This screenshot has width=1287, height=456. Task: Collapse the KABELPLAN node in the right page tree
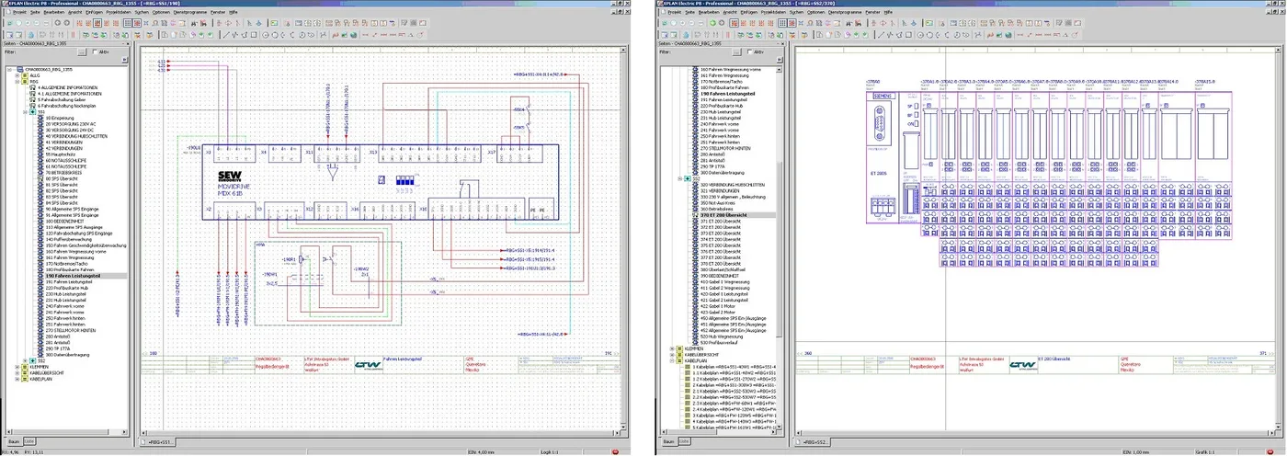(x=672, y=360)
